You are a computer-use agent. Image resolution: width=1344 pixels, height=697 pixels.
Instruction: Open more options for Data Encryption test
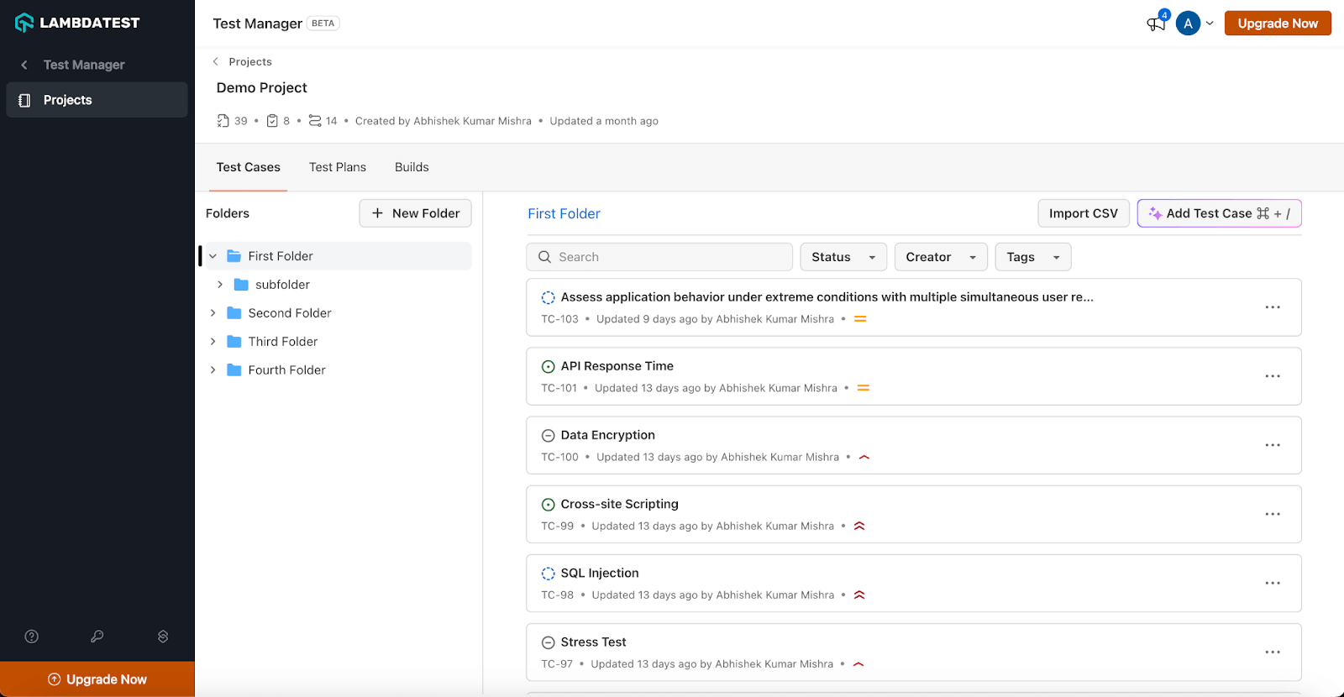coord(1273,445)
